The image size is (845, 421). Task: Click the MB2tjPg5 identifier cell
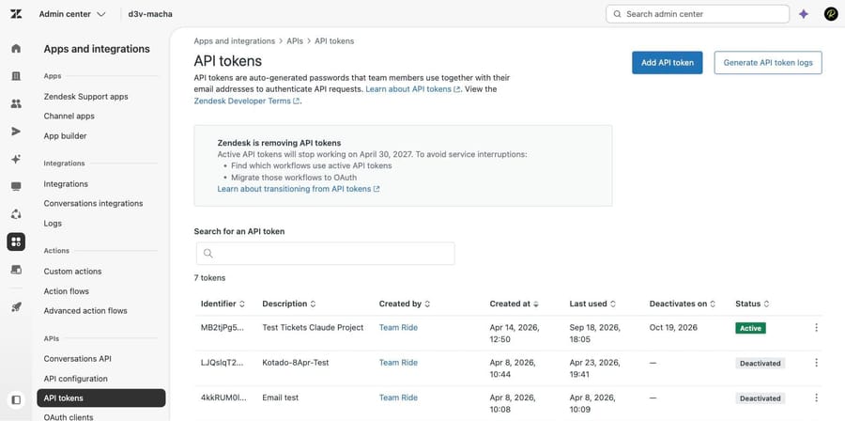pos(223,327)
